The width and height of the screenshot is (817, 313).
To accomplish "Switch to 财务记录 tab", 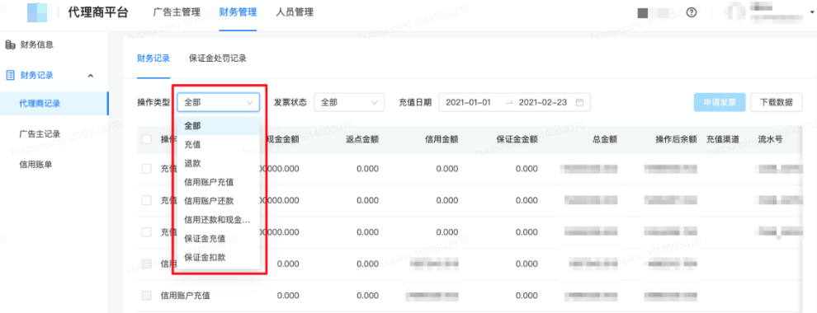I will click(153, 58).
